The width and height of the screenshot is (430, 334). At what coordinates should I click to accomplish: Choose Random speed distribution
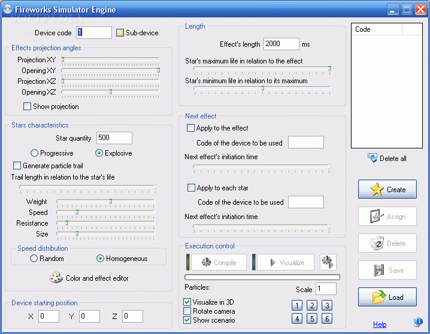tap(34, 259)
